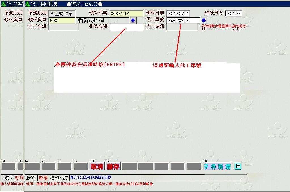Click the 扣除金額 input field
This screenshot has height=192, width=290.
click(127, 27)
